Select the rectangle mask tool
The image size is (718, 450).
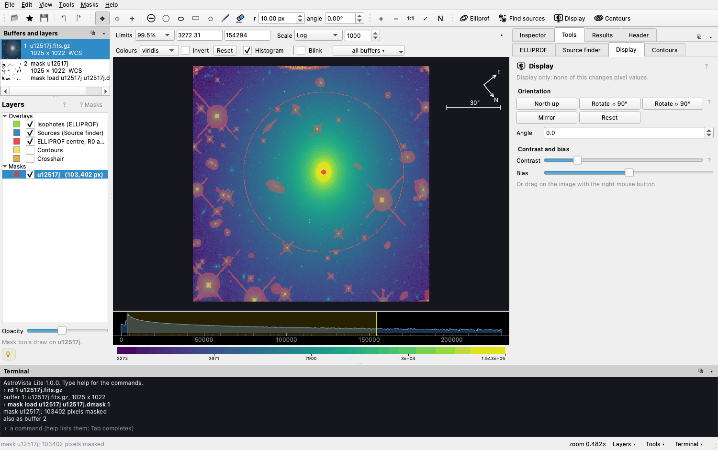(x=196, y=18)
